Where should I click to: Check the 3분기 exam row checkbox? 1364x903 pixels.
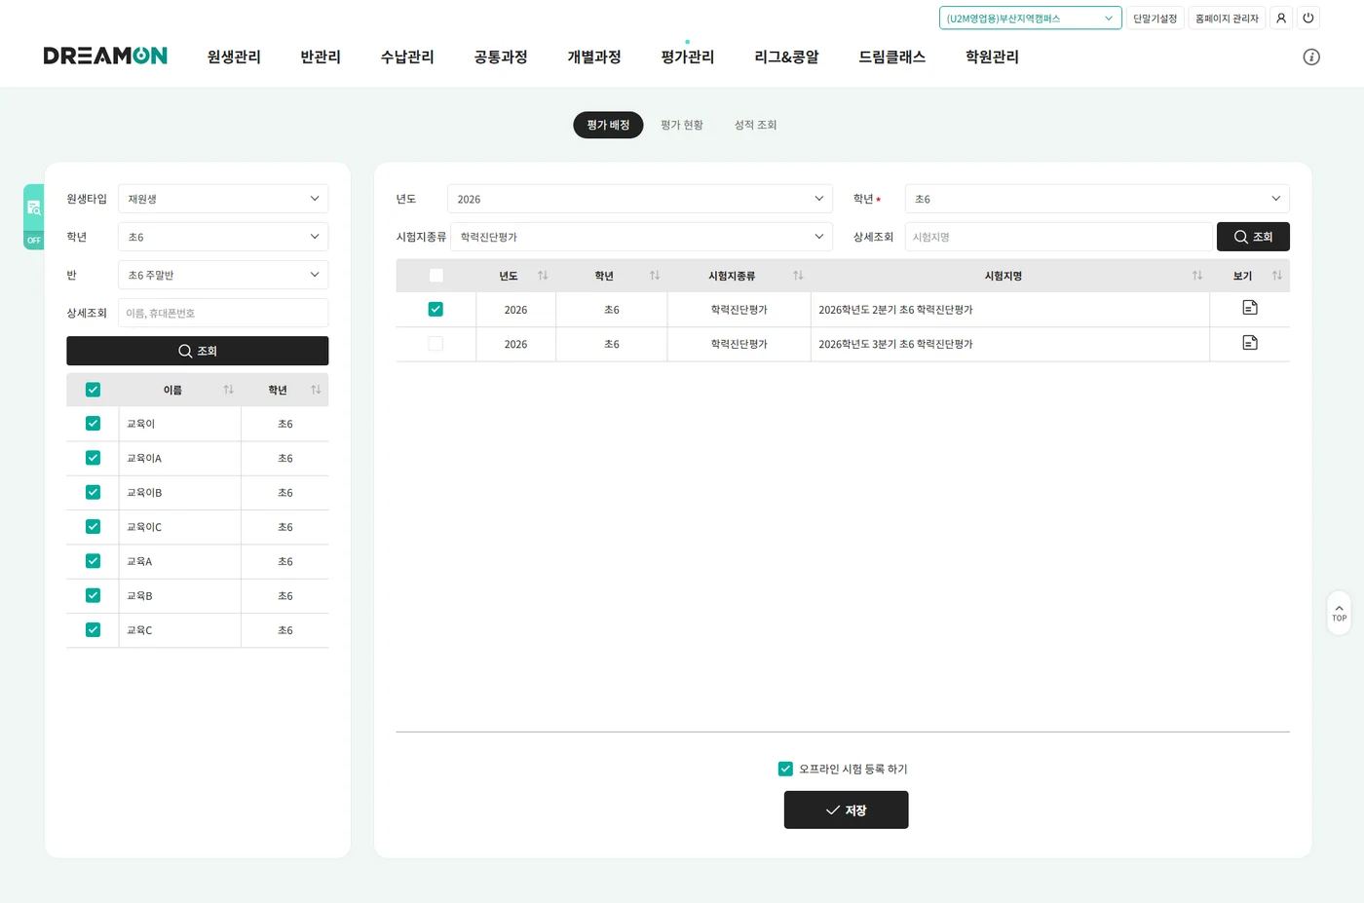coord(436,344)
